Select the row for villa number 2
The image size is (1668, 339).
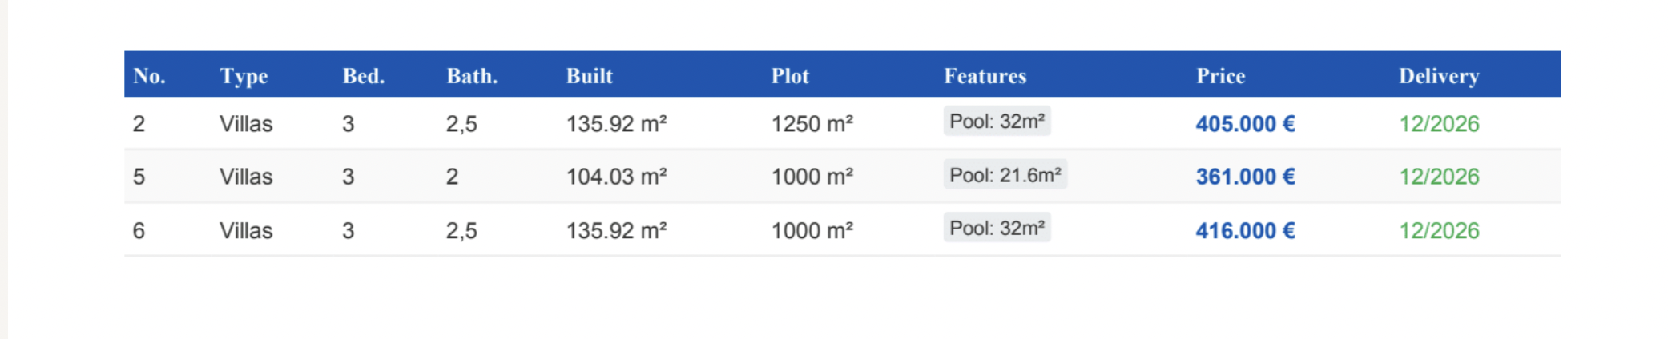[139, 124]
